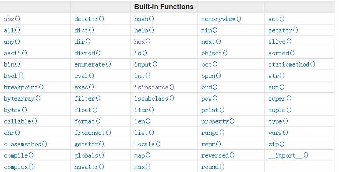
Task: Open the hash() documentation link
Action: [144, 19]
